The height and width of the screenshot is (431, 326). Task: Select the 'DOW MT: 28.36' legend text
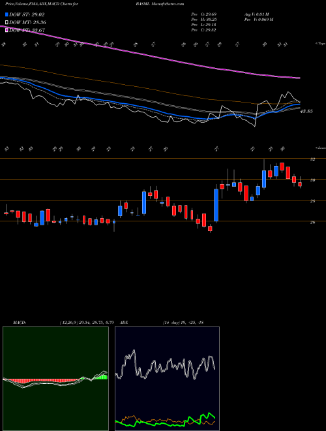(x=27, y=23)
